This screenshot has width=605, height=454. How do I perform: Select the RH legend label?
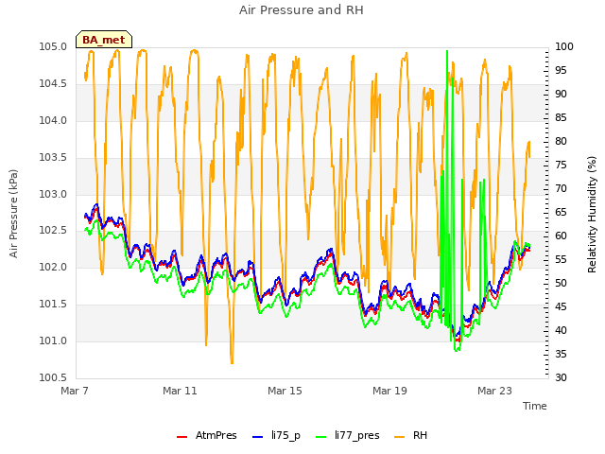[x=420, y=435]
